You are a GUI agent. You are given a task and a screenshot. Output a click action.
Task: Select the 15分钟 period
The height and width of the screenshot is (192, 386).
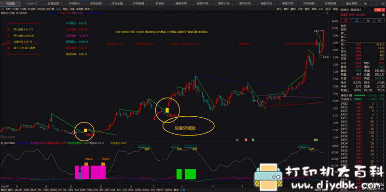(x=31, y=9)
